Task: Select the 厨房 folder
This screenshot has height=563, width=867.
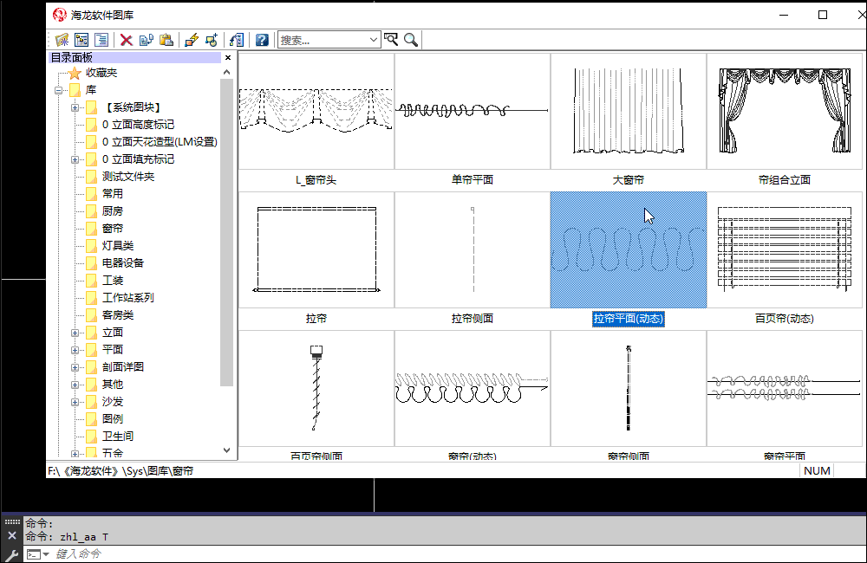Action: [x=112, y=211]
